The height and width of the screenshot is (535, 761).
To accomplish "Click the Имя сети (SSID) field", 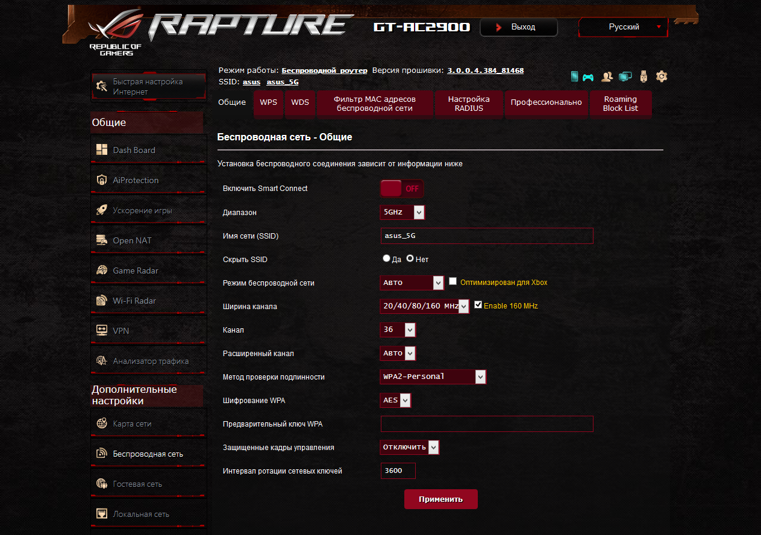I will (487, 236).
